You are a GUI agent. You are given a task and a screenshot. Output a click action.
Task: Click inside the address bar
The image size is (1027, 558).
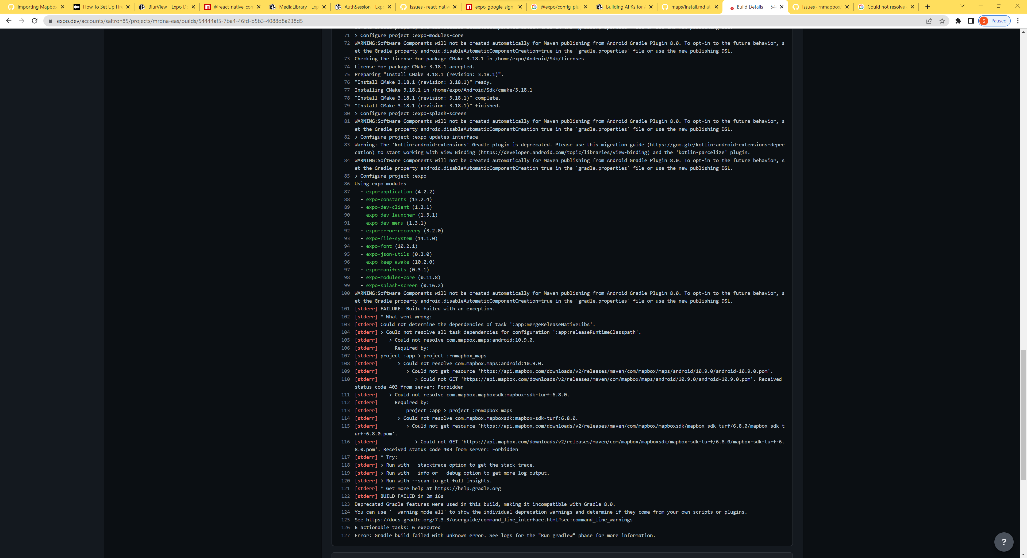click(279, 21)
